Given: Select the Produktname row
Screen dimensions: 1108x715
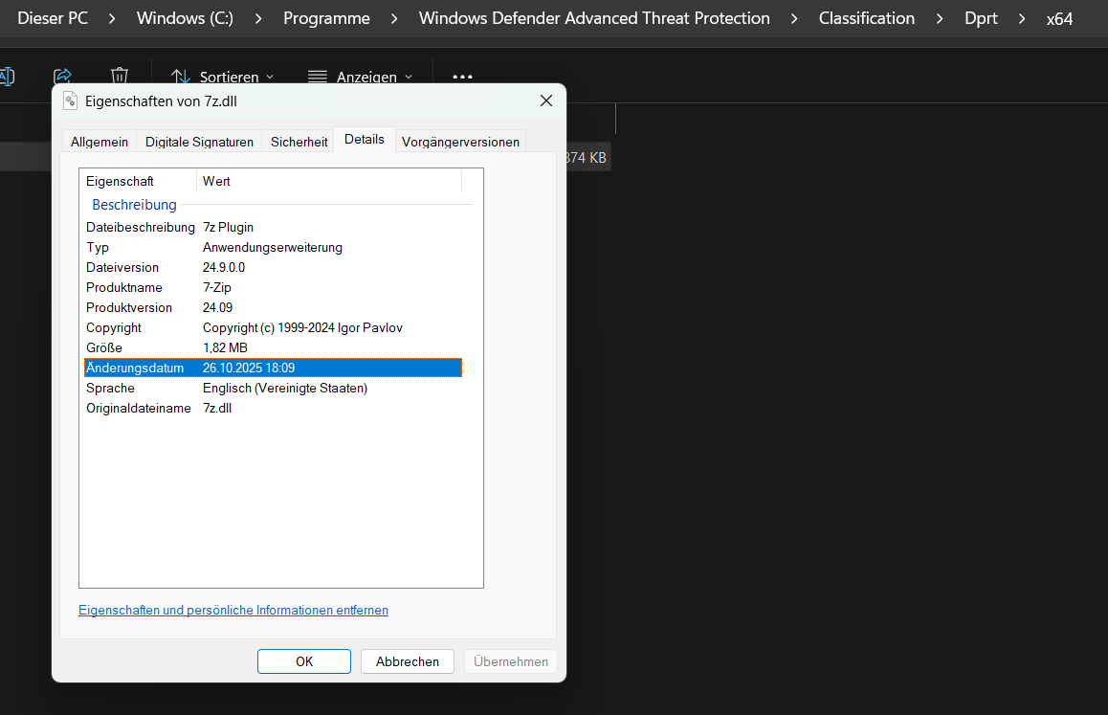Looking at the screenshot, I should (273, 287).
